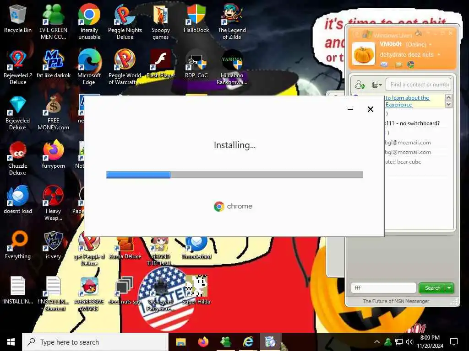Open the VM0b0t Online status dropdown

point(431,44)
